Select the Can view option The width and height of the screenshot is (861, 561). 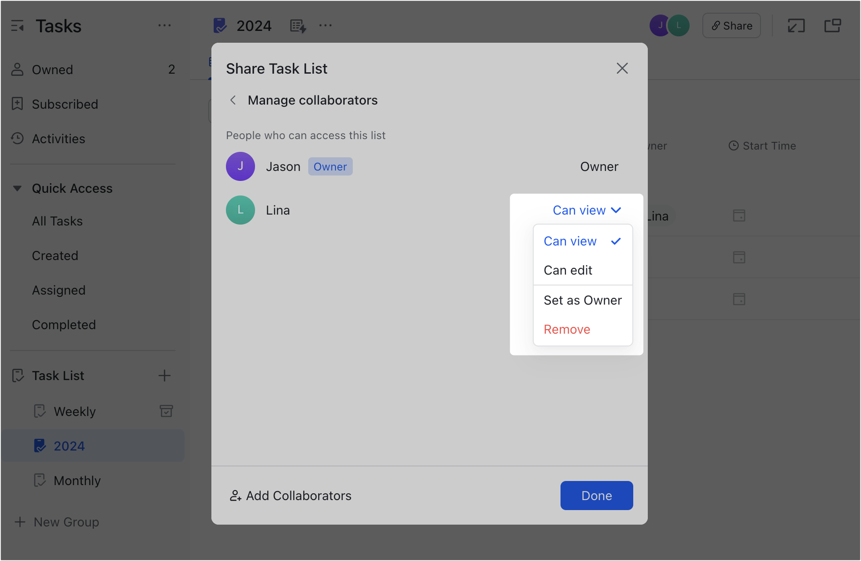[570, 241]
